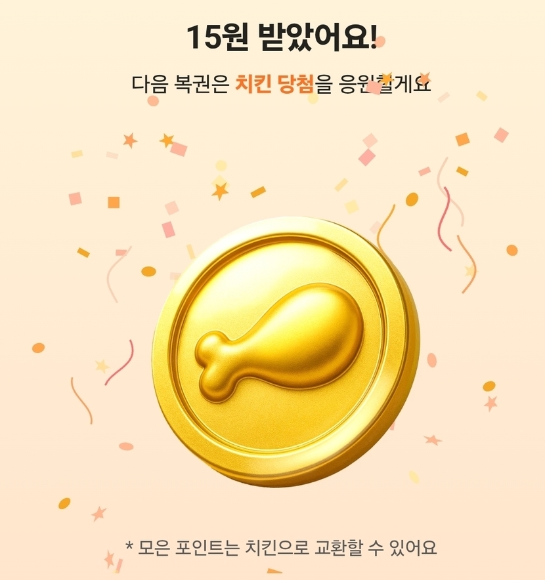Click the red curly ribbon left of the coin

coord(120,362)
